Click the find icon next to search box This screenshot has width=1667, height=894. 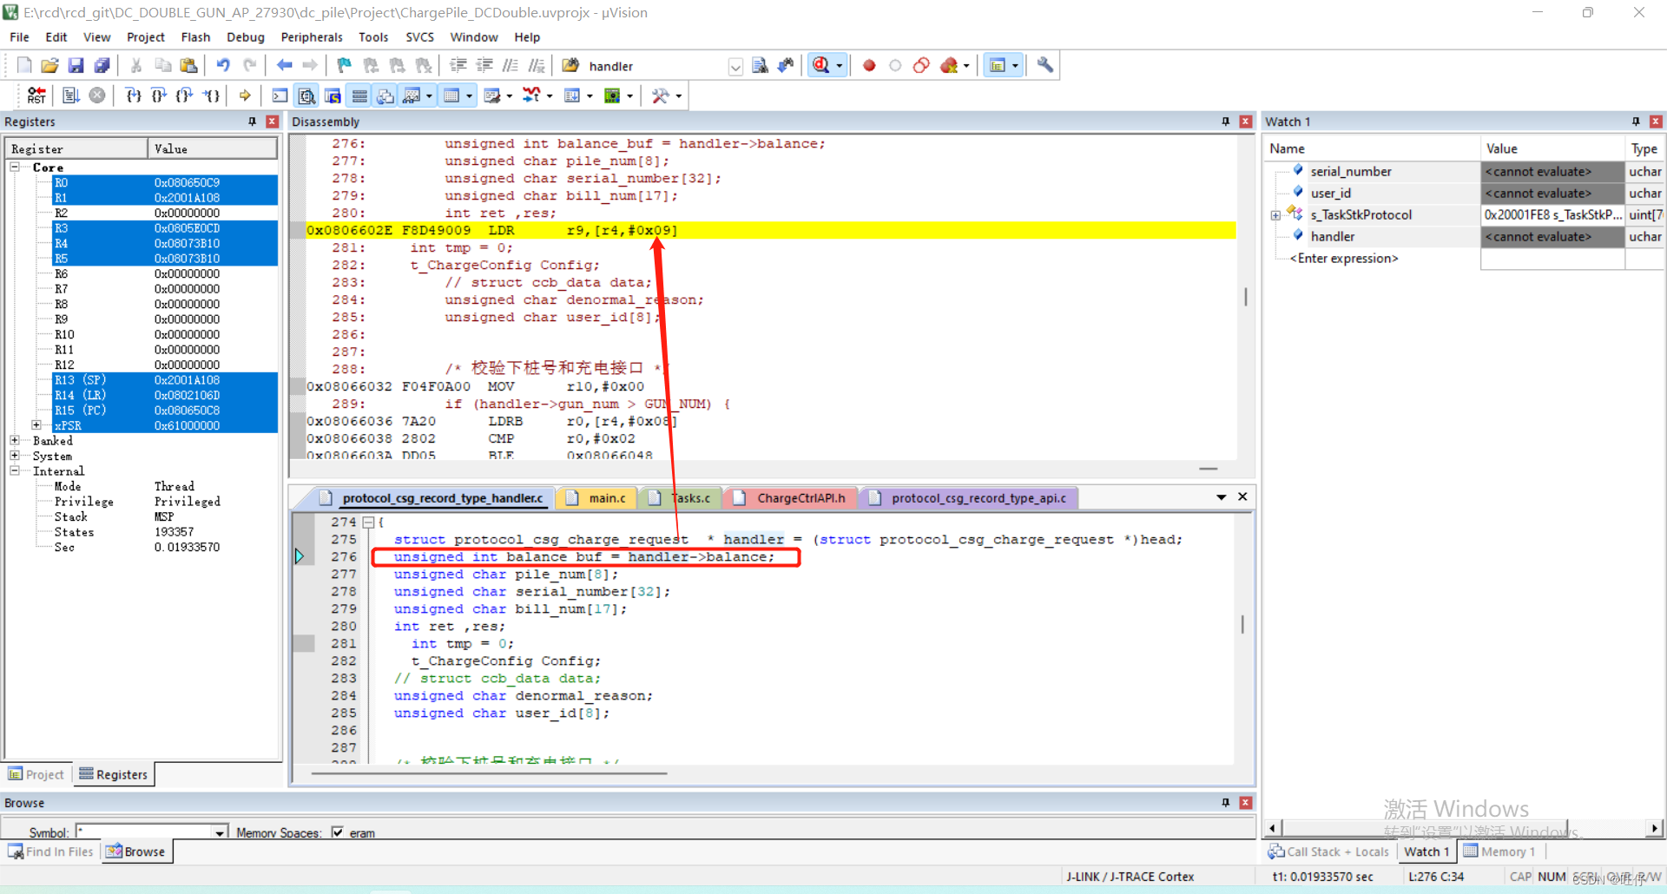[760, 66]
